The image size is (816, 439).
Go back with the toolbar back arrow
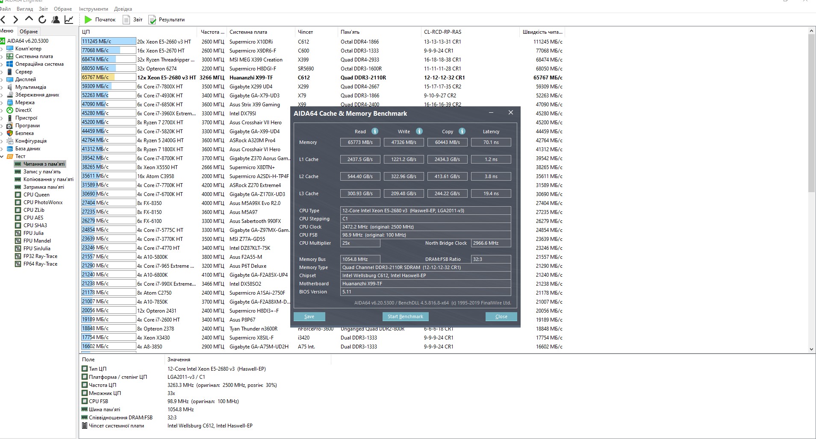tap(3, 19)
